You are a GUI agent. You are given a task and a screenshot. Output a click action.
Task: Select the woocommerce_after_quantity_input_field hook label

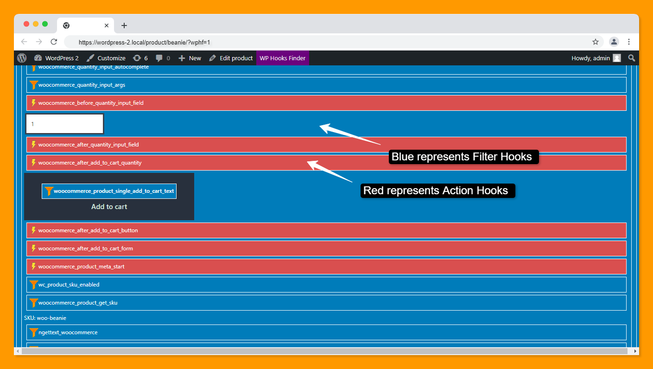pyautogui.click(x=89, y=145)
